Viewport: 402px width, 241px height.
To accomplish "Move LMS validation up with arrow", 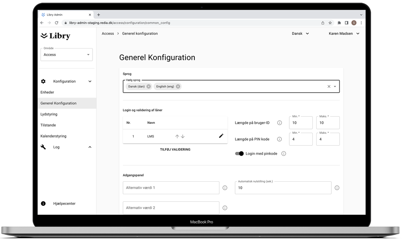I will (x=177, y=136).
